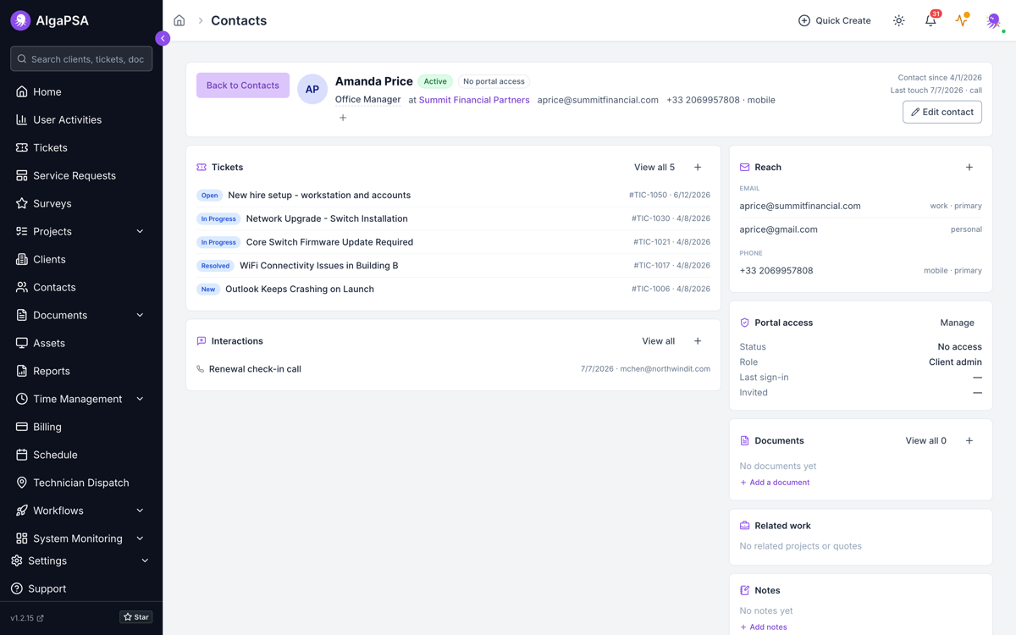Expand the Documents sidebar chevron
The width and height of the screenshot is (1016, 635).
point(140,315)
